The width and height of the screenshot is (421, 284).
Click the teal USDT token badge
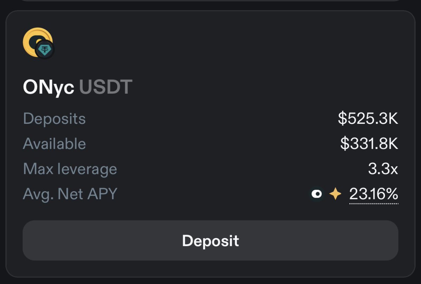[x=45, y=50]
